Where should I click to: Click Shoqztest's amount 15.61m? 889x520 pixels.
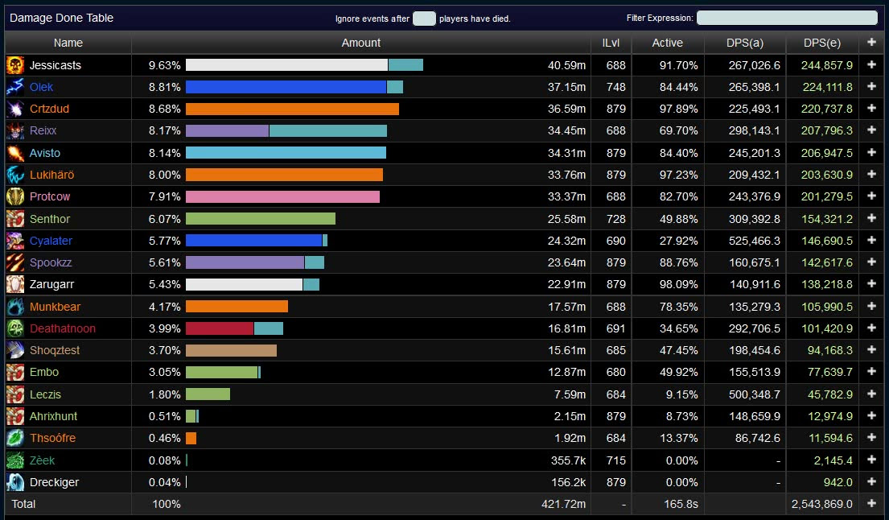(x=566, y=350)
